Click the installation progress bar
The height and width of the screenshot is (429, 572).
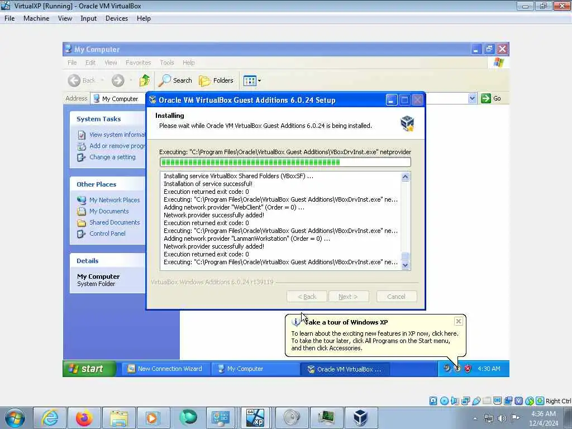click(285, 162)
